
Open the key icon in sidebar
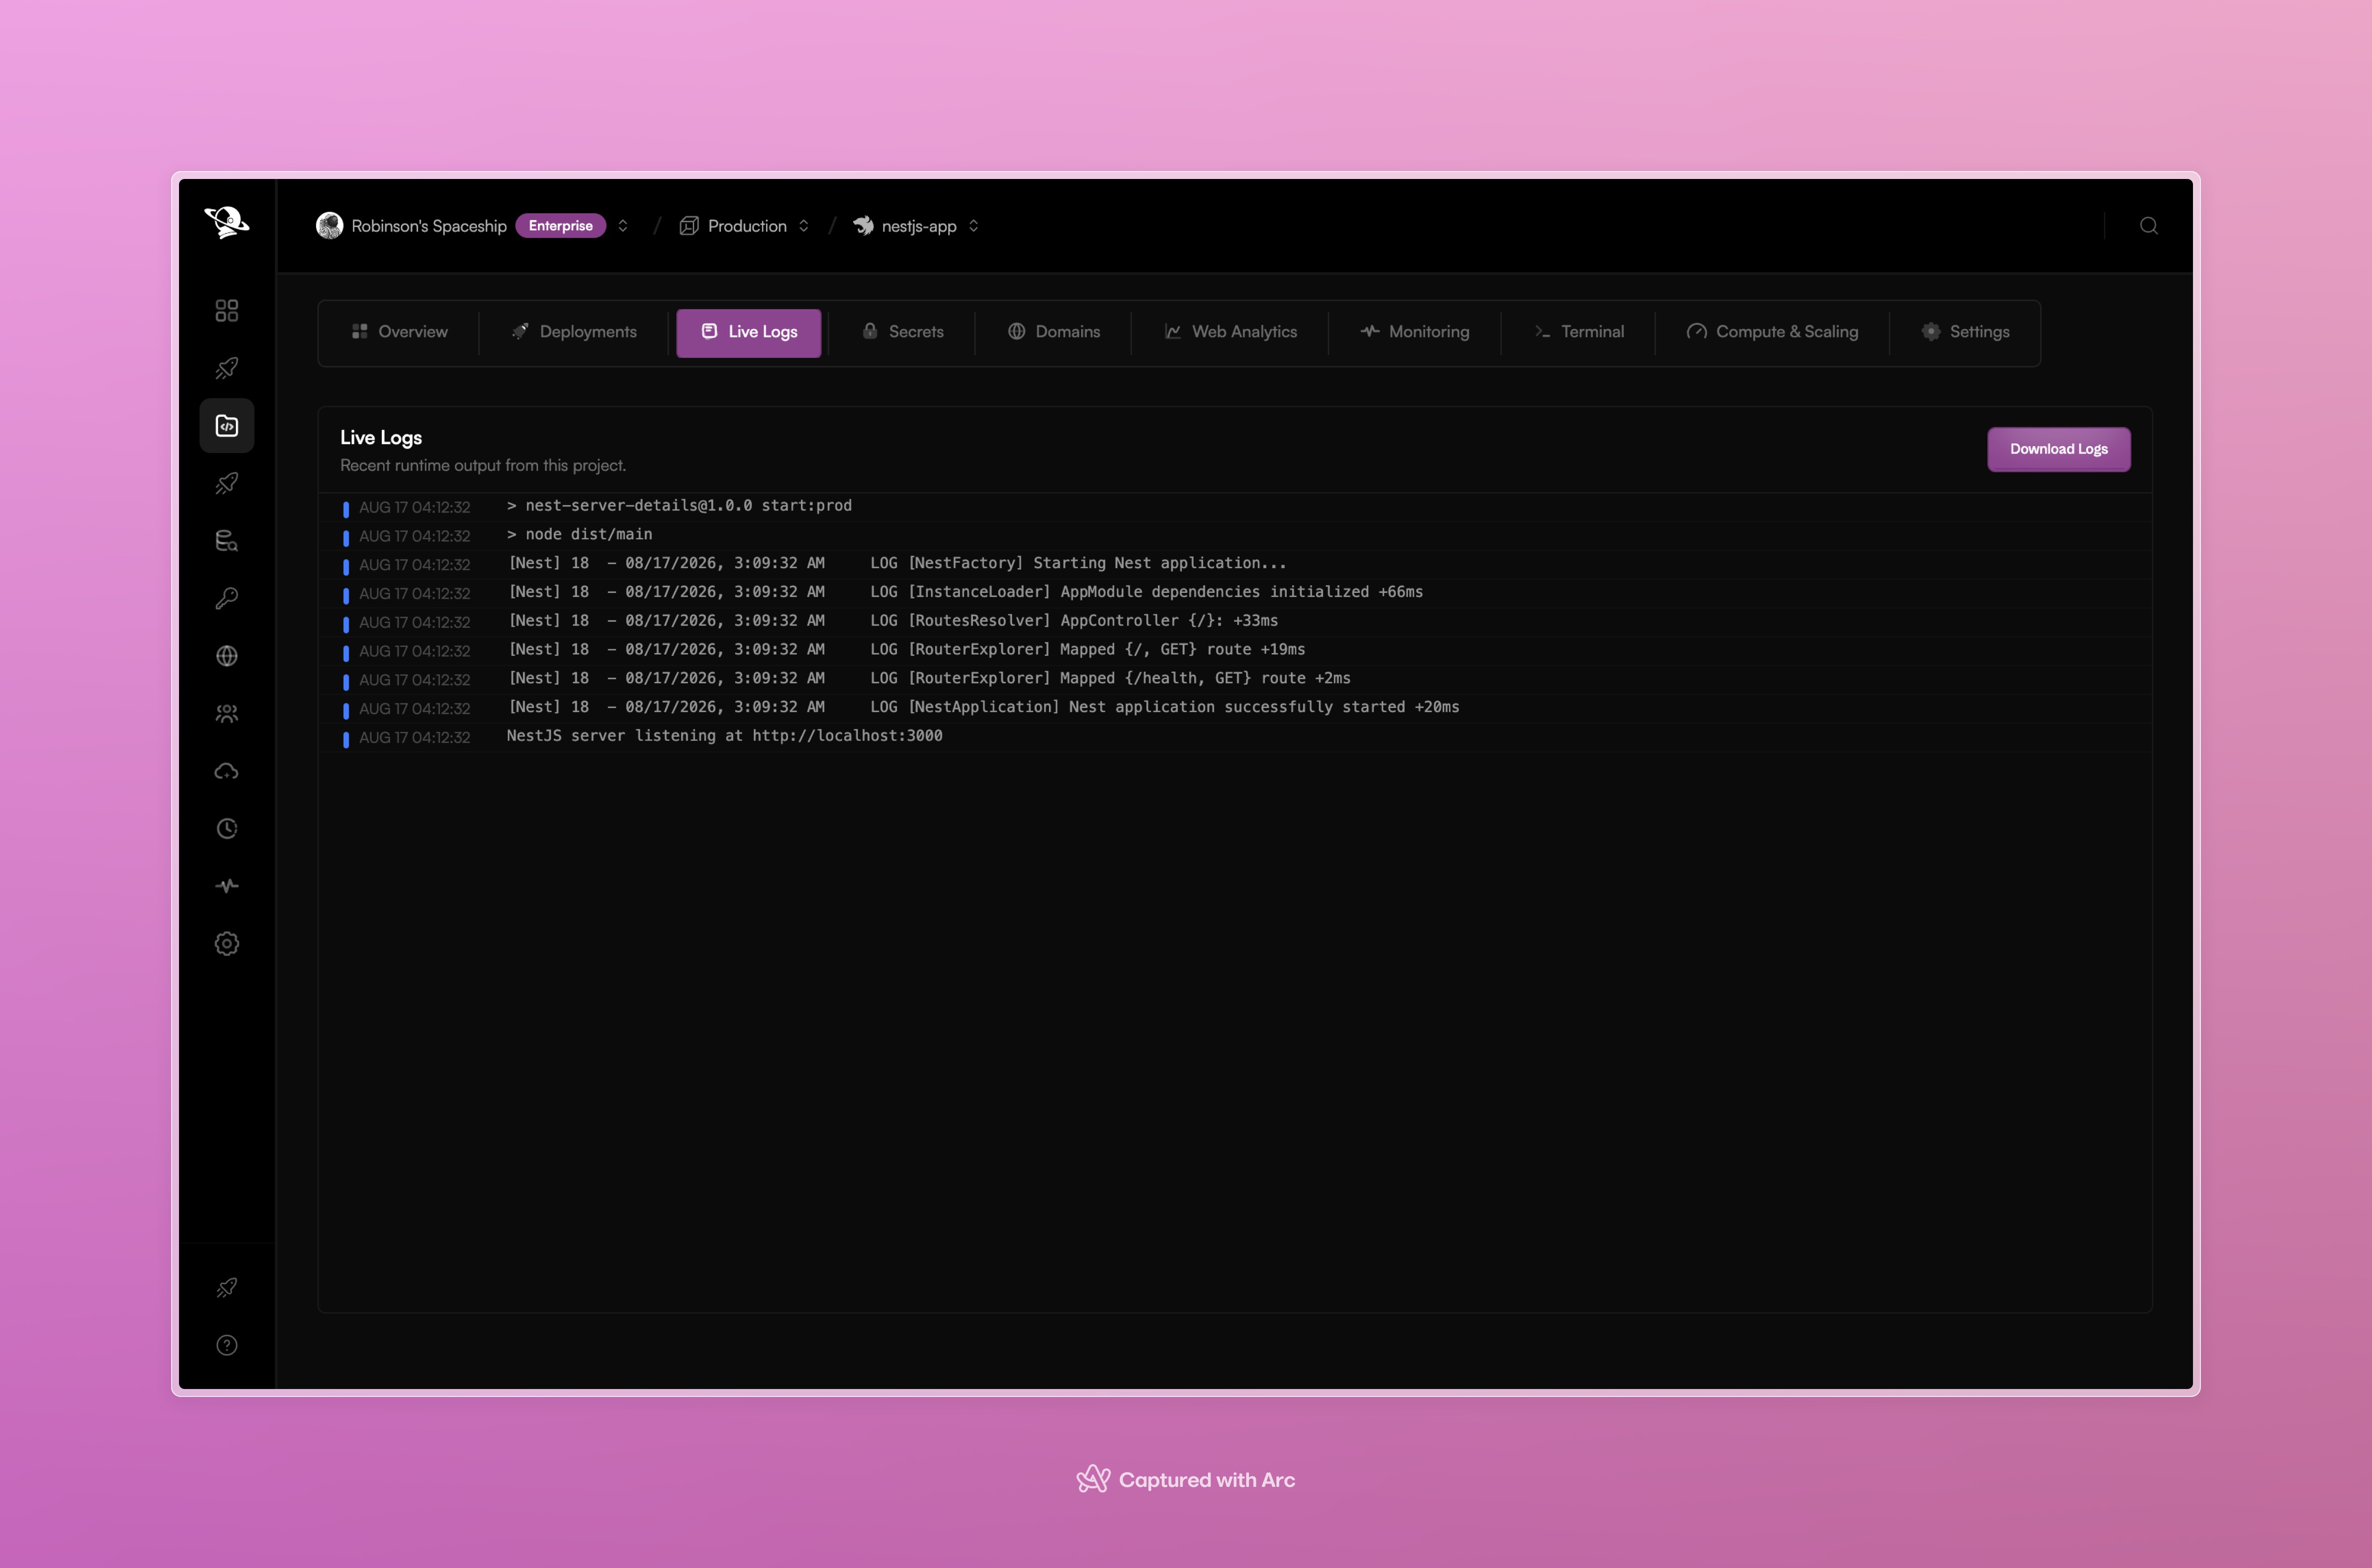[227, 598]
